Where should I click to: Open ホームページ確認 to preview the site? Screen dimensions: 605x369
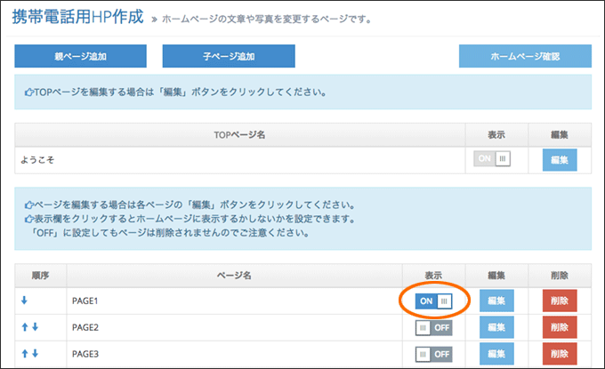[x=525, y=56]
